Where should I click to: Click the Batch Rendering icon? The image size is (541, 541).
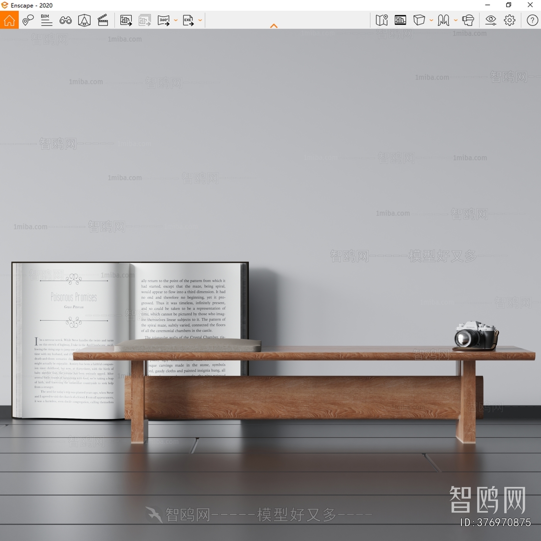coord(145,20)
